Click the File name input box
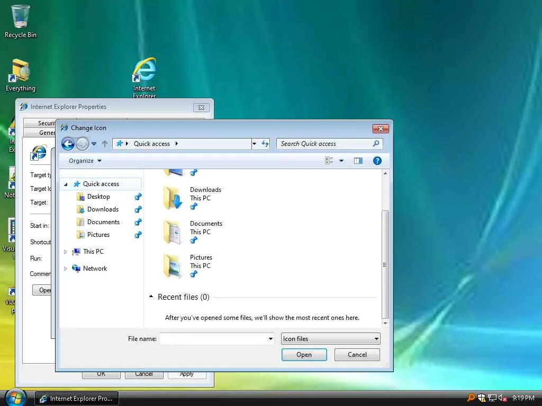This screenshot has height=406, width=542. [x=213, y=339]
